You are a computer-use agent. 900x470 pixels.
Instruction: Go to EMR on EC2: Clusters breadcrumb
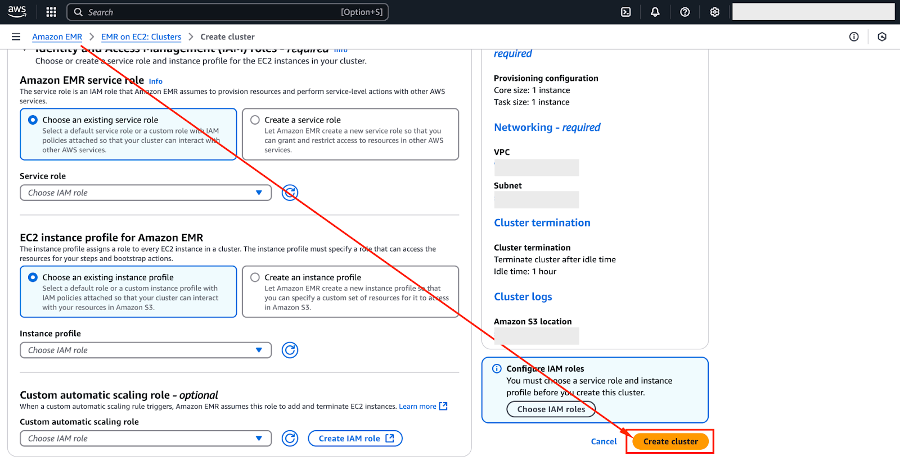click(x=141, y=36)
